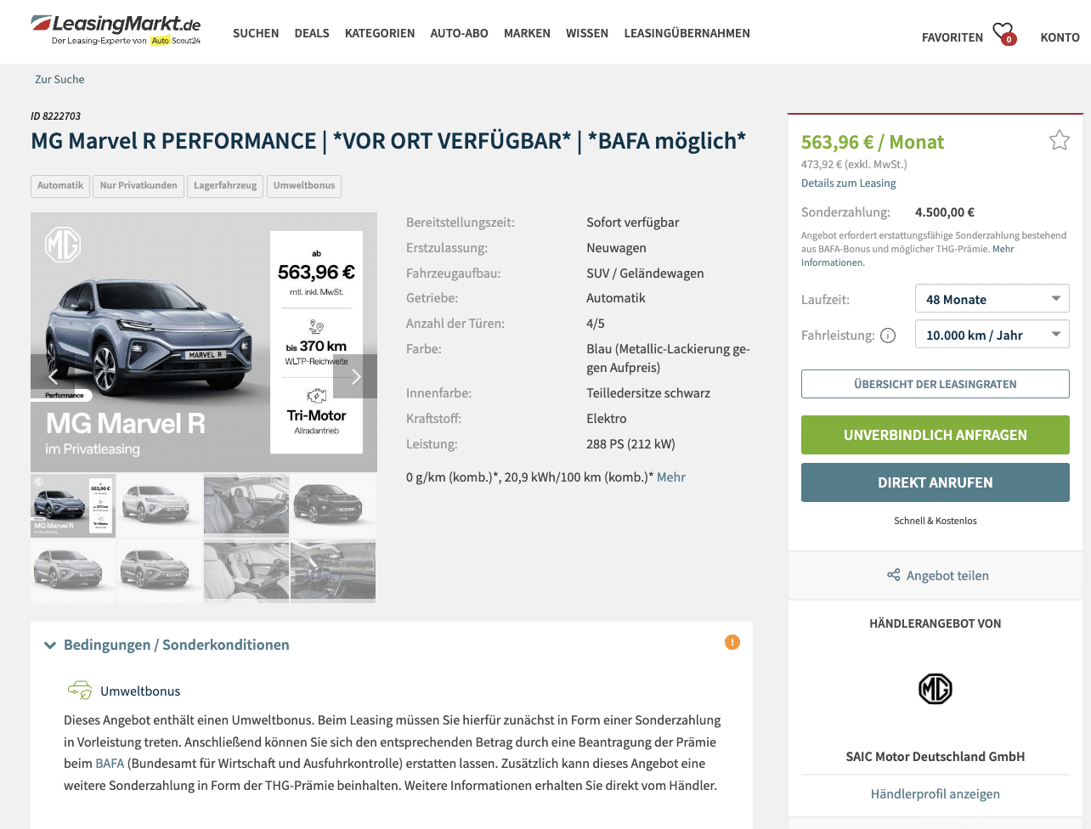Open the KATEGORIEN menu
The height and width of the screenshot is (829, 1091).
point(380,33)
